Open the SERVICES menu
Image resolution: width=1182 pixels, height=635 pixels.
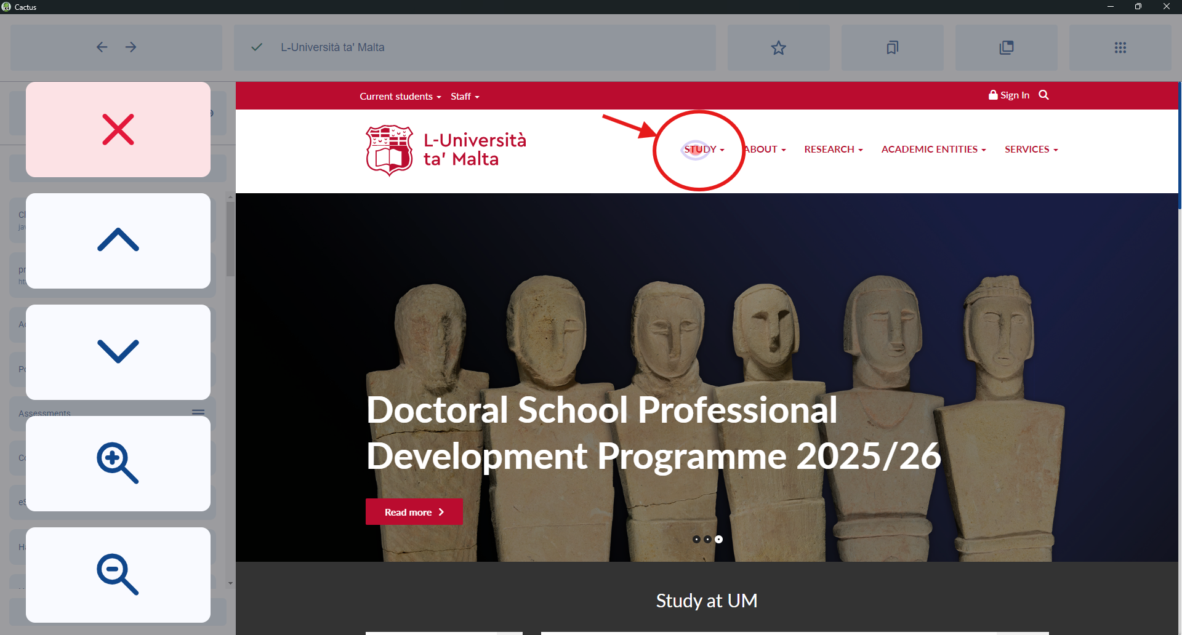point(1031,150)
